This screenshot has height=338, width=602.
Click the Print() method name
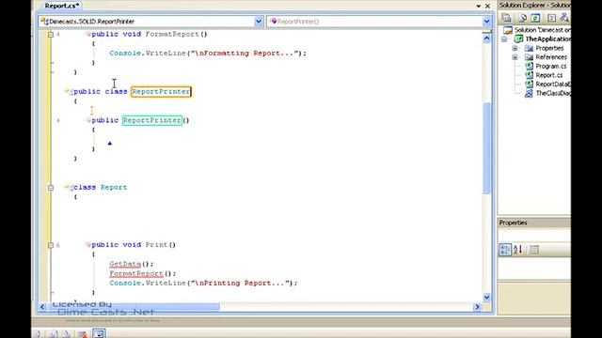pyautogui.click(x=160, y=245)
